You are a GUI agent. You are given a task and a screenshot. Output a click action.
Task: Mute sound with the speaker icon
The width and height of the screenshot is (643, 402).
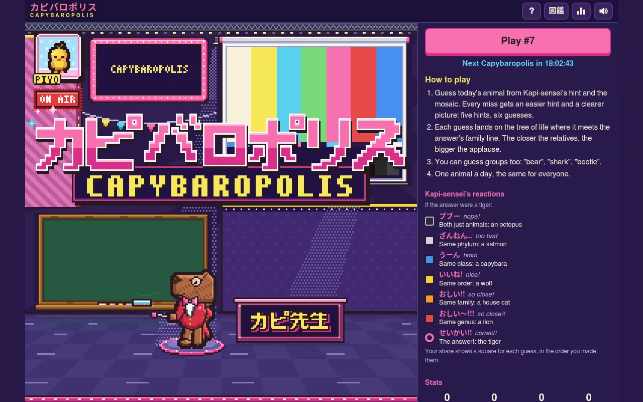[603, 11]
